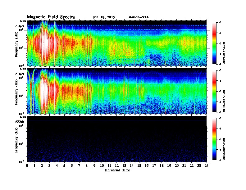
Task: Click hour label "19" on the time axis
Action: coord(169,165)
